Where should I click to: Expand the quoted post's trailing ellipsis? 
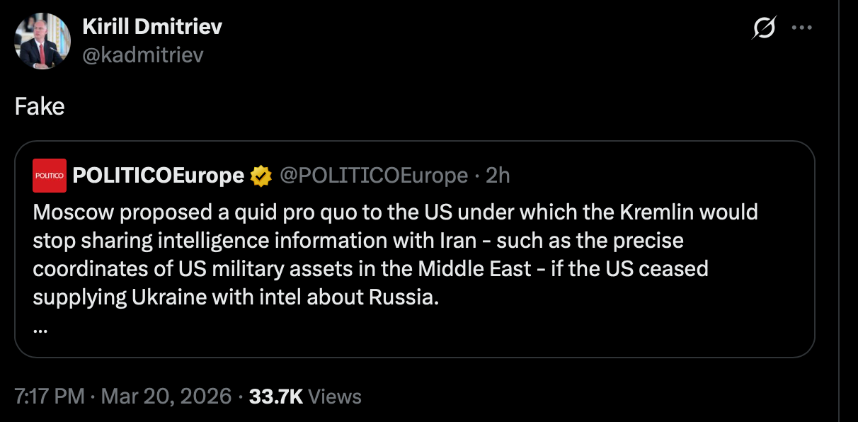(40, 329)
